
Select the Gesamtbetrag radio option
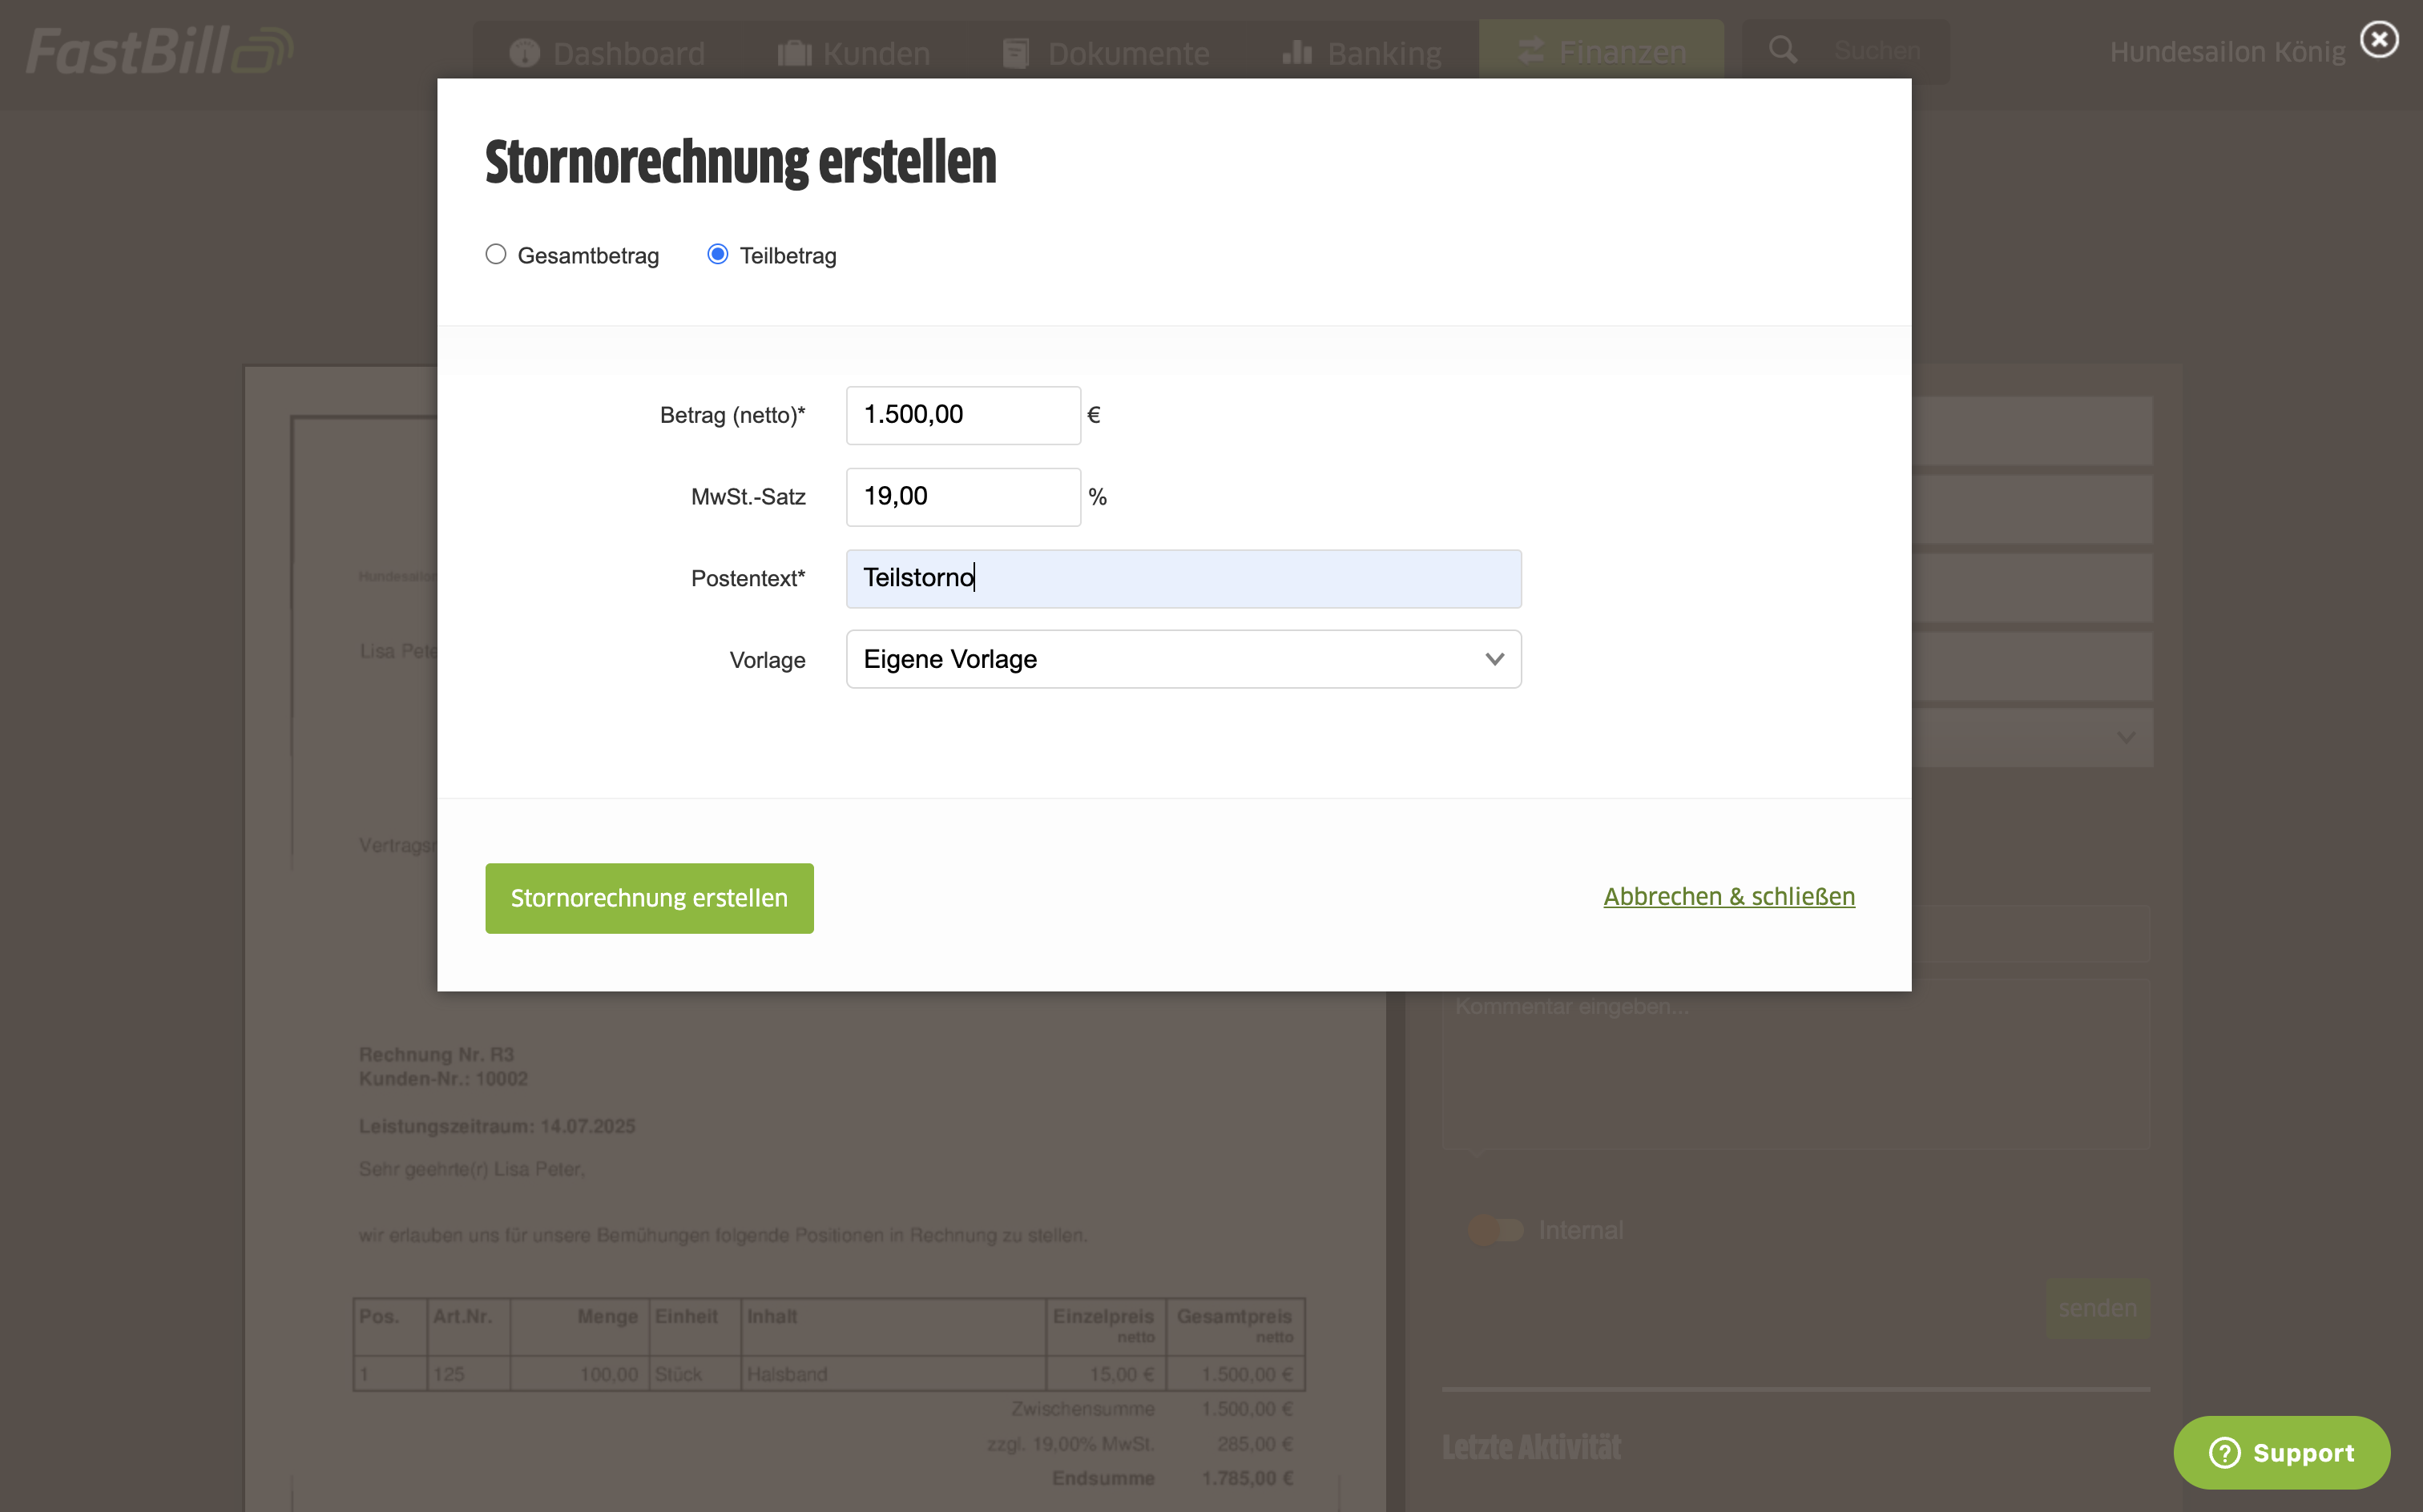(x=496, y=254)
